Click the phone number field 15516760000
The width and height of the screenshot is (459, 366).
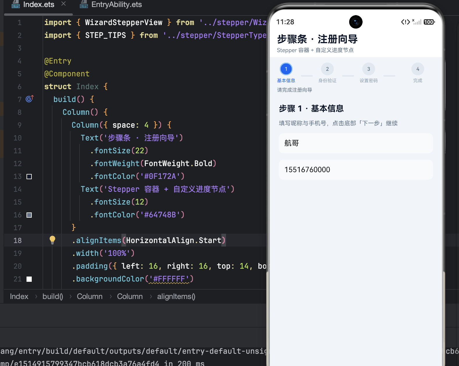[356, 170]
